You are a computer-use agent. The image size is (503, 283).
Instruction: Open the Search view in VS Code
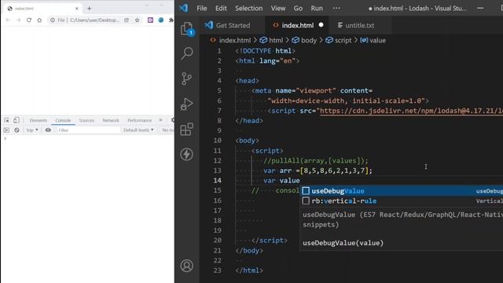tap(187, 53)
